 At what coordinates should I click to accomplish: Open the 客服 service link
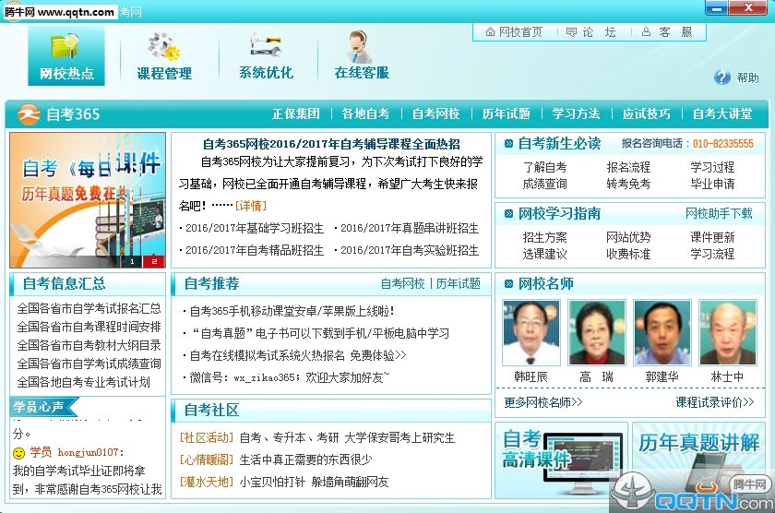667,32
